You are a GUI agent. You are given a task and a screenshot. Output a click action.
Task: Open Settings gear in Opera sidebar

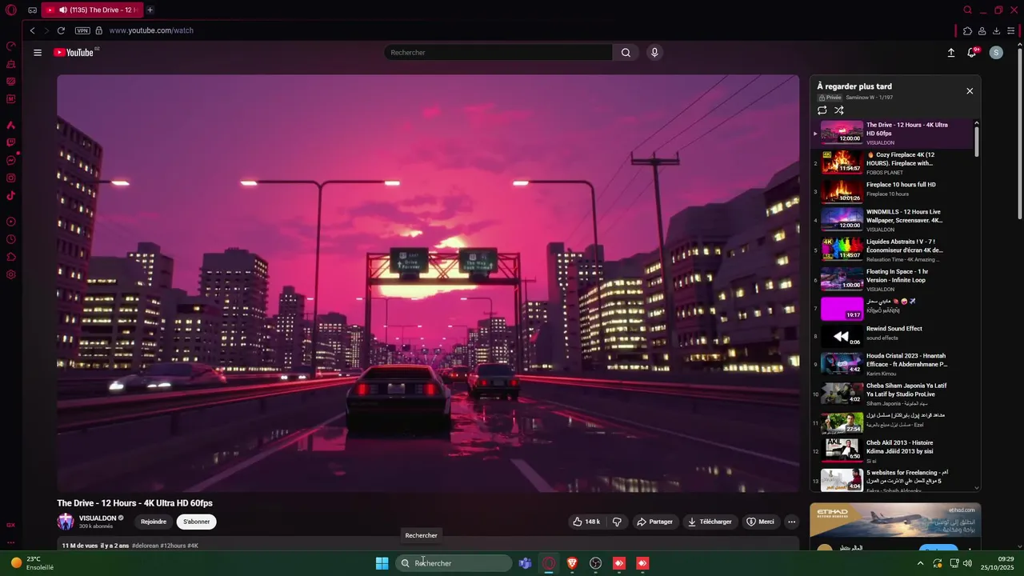(x=11, y=274)
